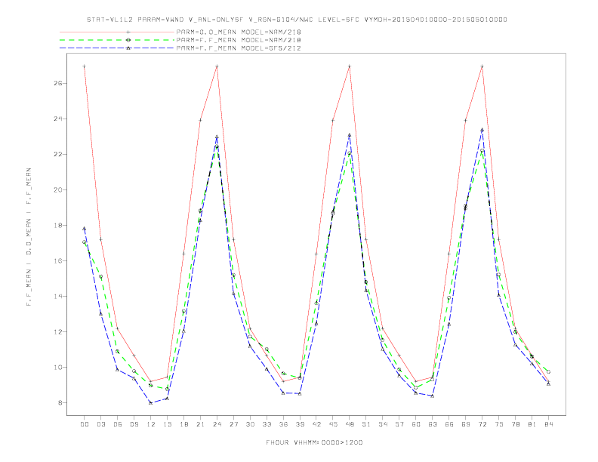Click x-axis tick label 33
Screen dimensions: 598x462
pyautogui.click(x=267, y=424)
